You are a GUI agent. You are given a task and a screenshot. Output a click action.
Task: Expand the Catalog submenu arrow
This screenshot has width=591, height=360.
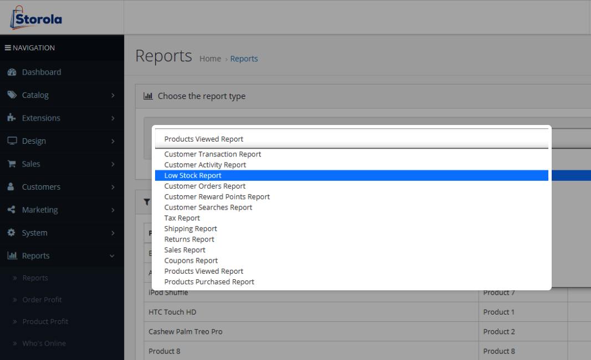(x=112, y=95)
